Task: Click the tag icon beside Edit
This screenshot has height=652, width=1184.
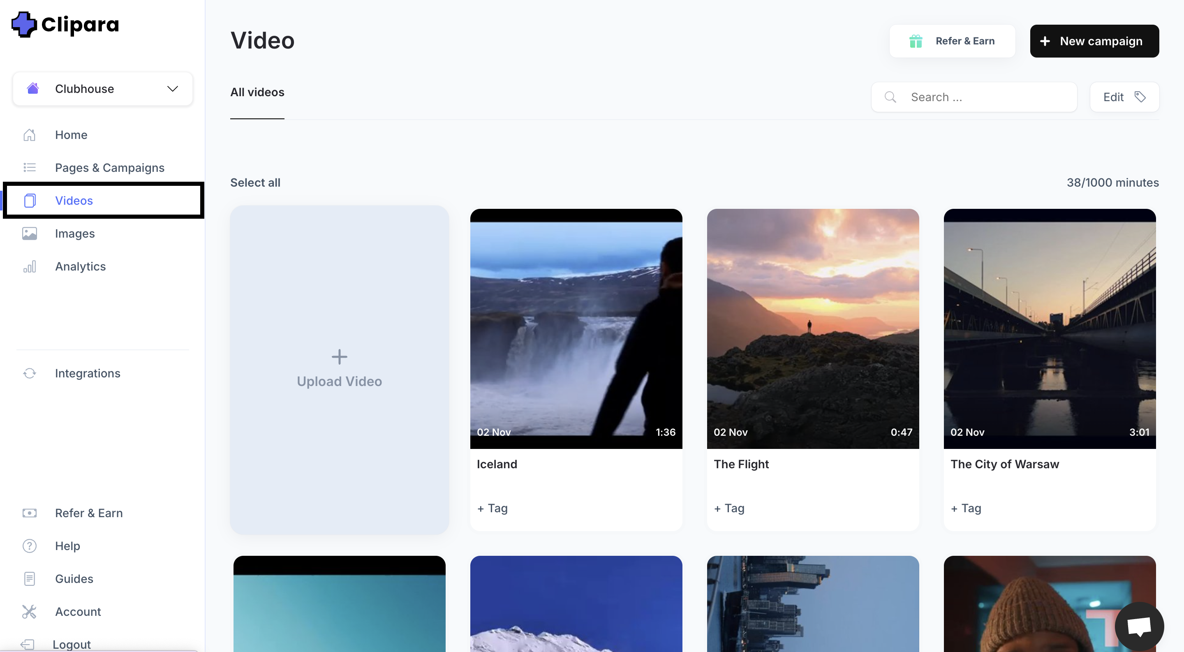Action: click(1140, 97)
